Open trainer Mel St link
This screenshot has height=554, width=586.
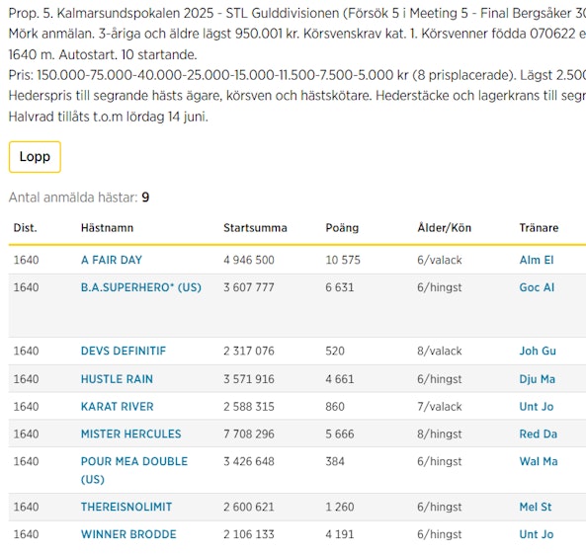tap(536, 507)
